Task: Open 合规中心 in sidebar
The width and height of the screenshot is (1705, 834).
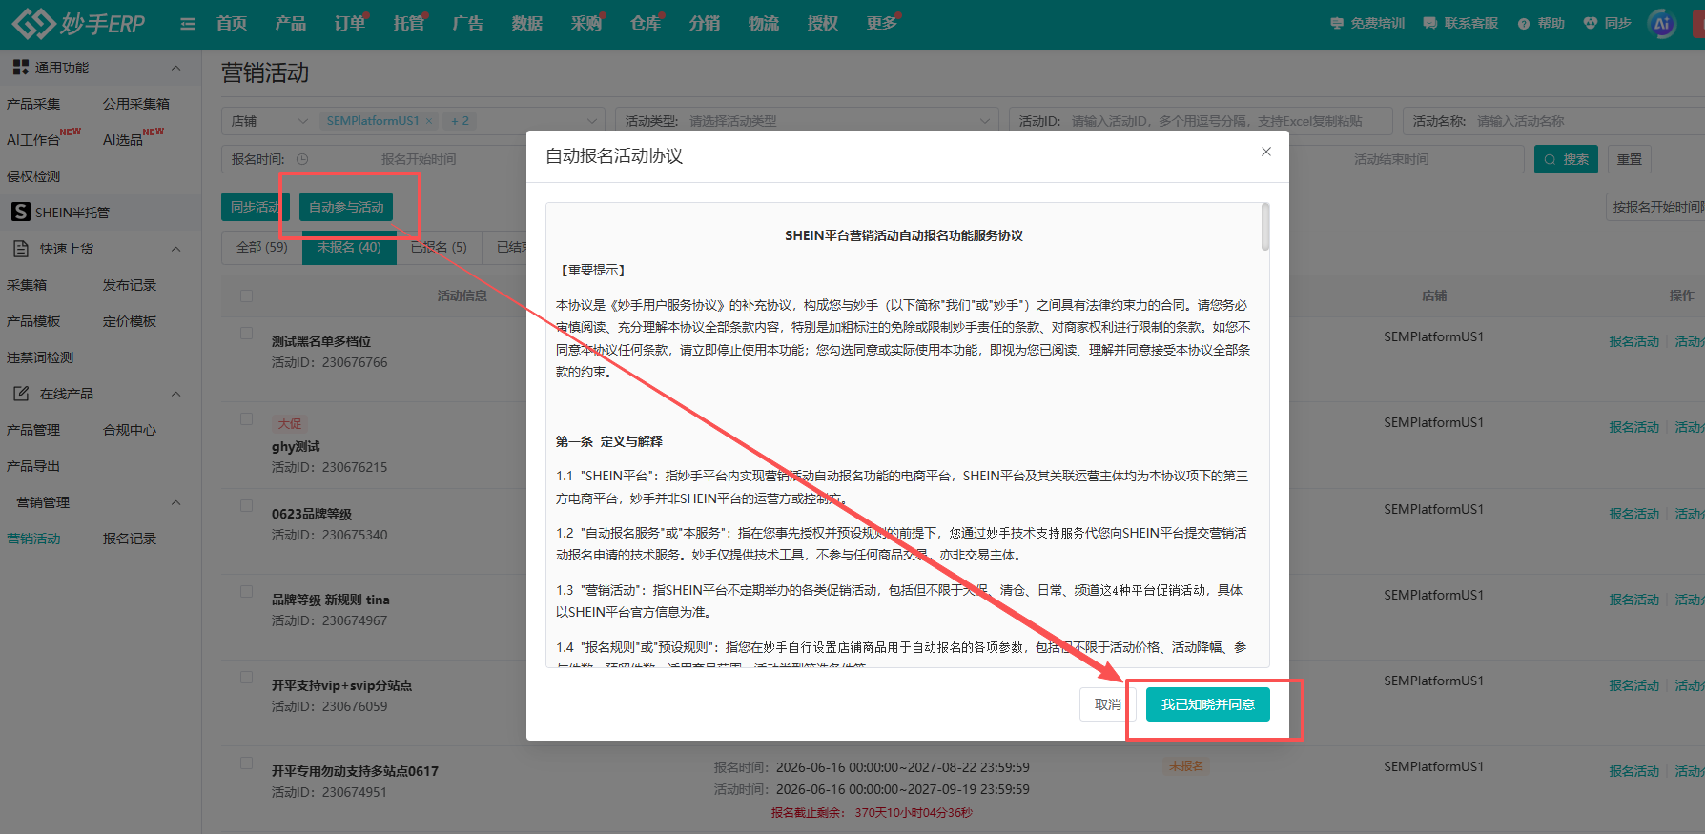Action: (x=130, y=430)
